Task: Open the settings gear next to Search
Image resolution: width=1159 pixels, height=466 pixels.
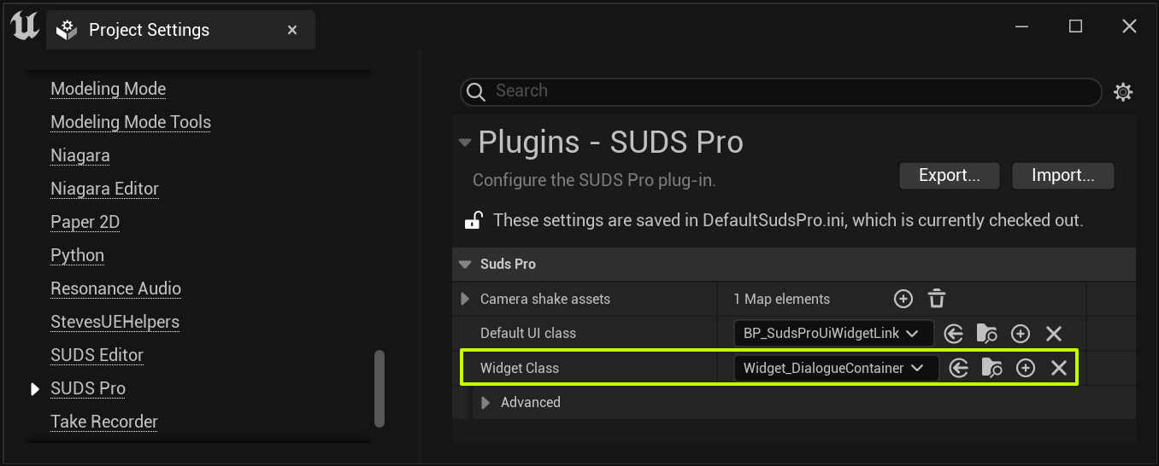Action: point(1123,92)
